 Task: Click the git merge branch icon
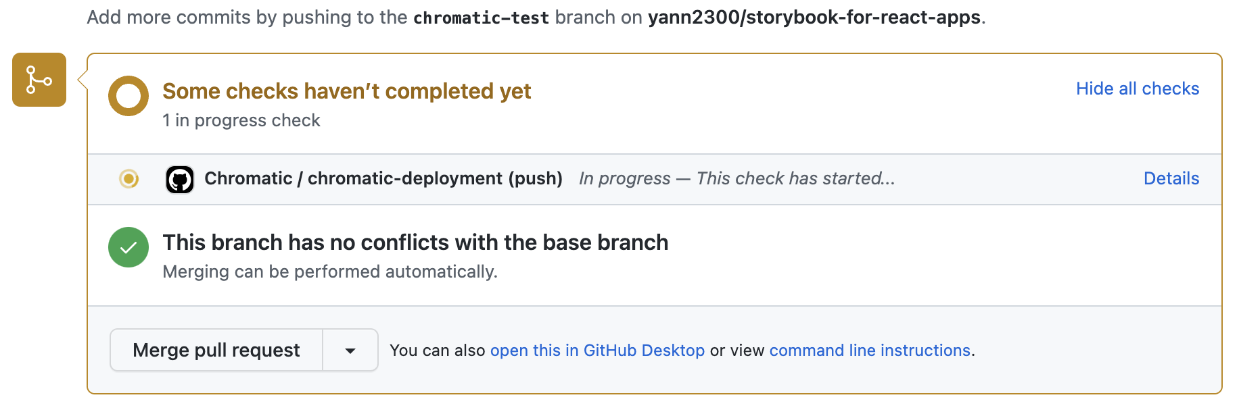click(x=39, y=80)
